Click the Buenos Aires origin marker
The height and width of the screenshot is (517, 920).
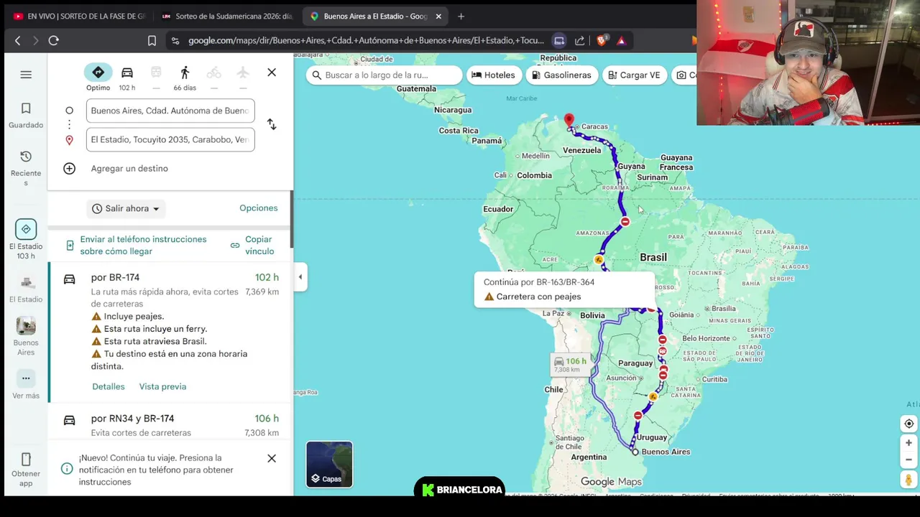pyautogui.click(x=635, y=452)
